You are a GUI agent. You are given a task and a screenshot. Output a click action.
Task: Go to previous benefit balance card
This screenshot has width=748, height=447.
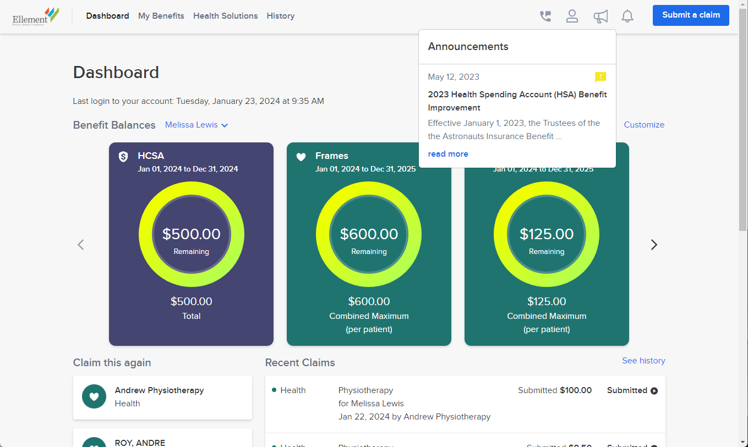(81, 245)
